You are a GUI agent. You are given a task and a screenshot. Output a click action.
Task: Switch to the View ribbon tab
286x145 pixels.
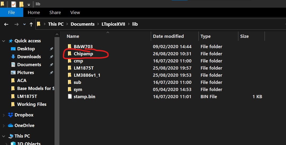(x=75, y=12)
